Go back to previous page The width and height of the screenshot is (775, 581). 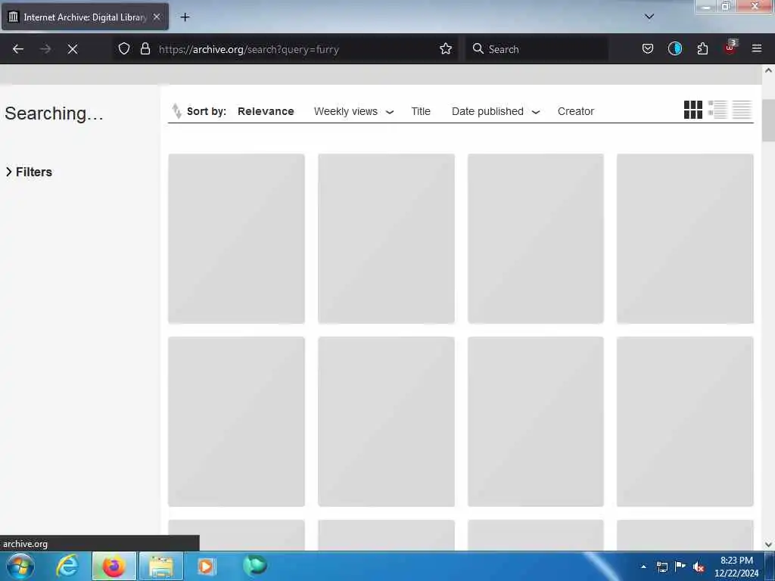click(x=18, y=49)
